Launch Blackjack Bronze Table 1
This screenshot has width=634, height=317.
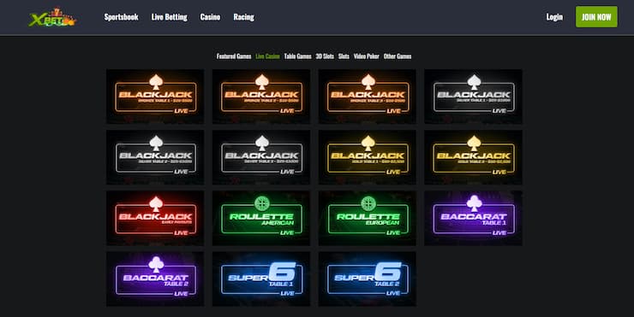point(155,97)
